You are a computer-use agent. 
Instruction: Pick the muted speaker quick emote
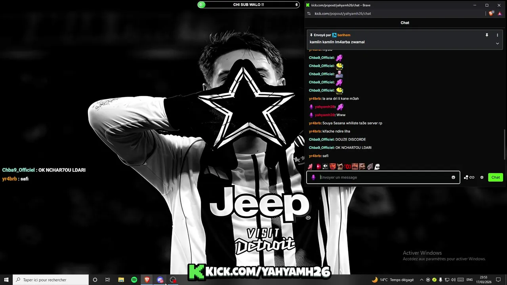point(325,167)
